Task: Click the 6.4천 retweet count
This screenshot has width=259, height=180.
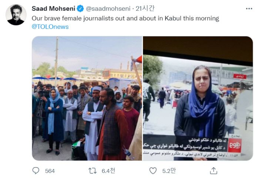Action: [108, 171]
